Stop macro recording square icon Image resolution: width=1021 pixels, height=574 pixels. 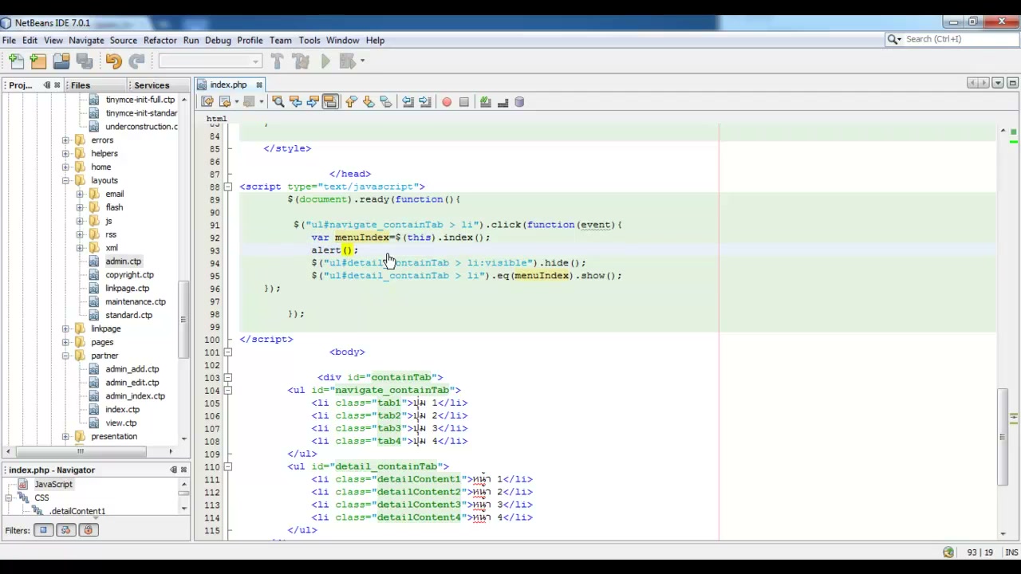[464, 102]
